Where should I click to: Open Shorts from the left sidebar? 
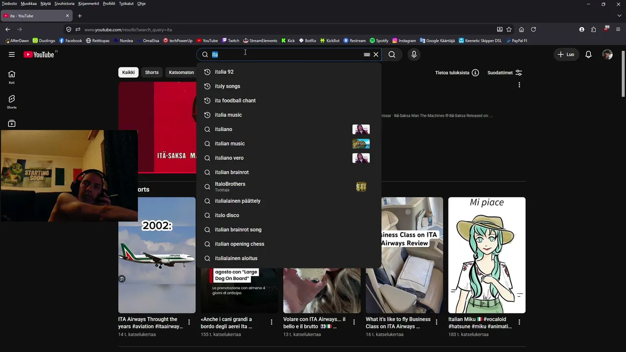click(12, 102)
